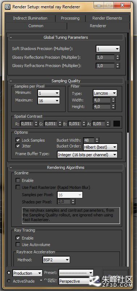Viewport: 137px width, 291px height.
Task: Open the Processing tab
Action: tap(70, 18)
